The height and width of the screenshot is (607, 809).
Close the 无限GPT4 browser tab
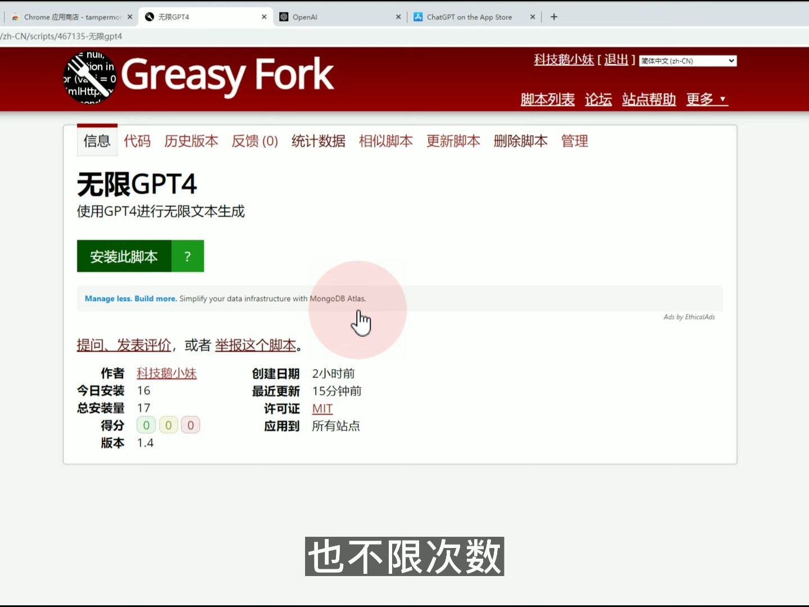pos(264,17)
